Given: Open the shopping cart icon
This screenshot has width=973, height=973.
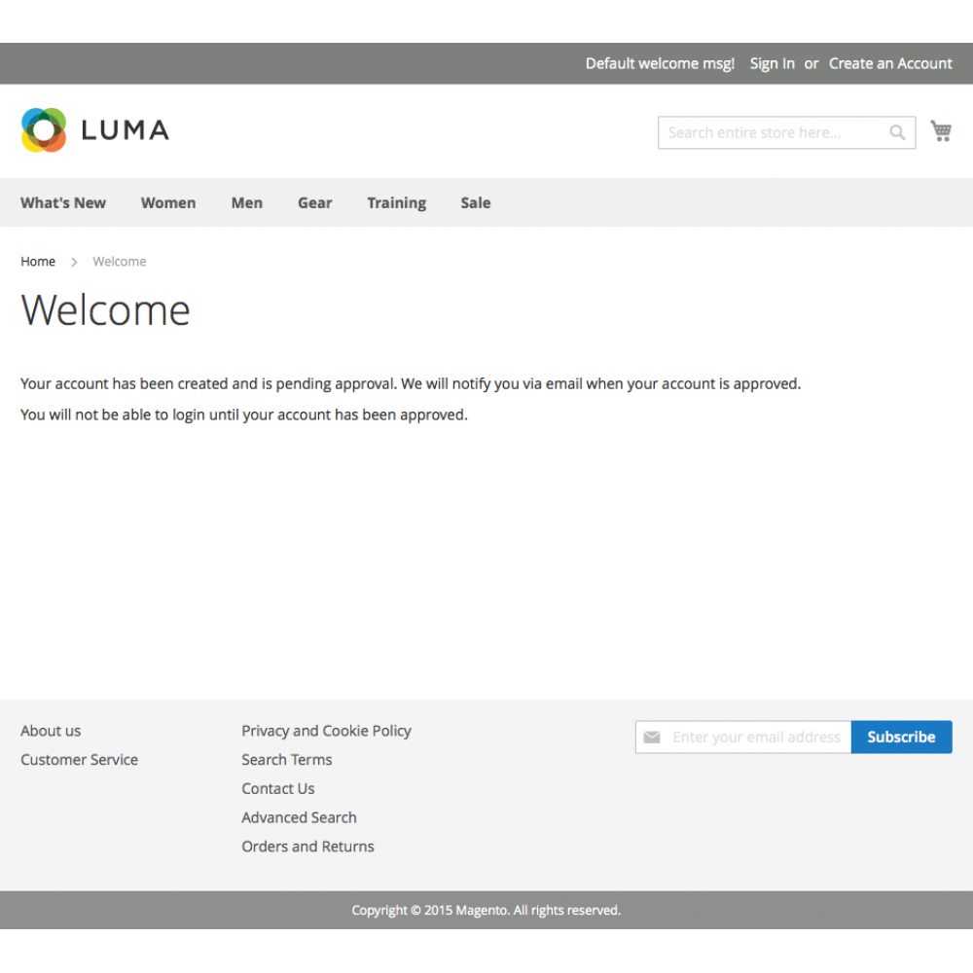Looking at the screenshot, I should tap(941, 131).
